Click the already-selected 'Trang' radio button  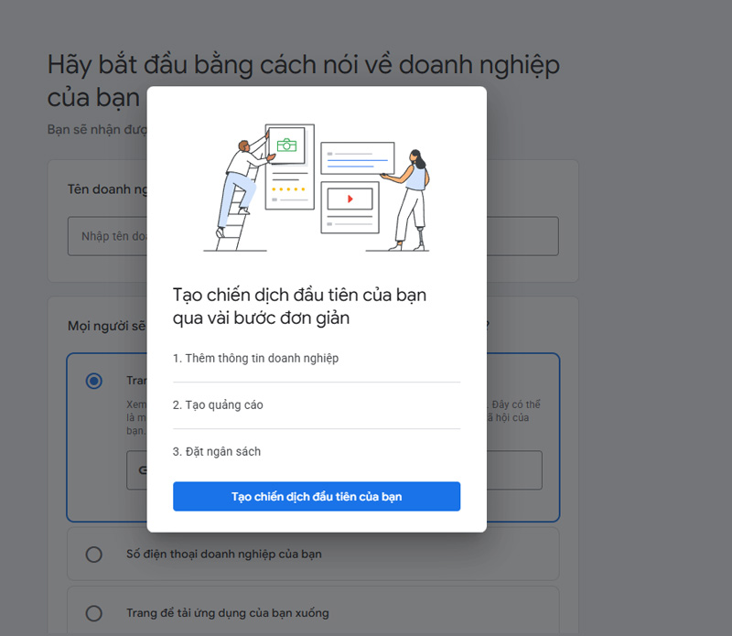pyautogui.click(x=94, y=381)
